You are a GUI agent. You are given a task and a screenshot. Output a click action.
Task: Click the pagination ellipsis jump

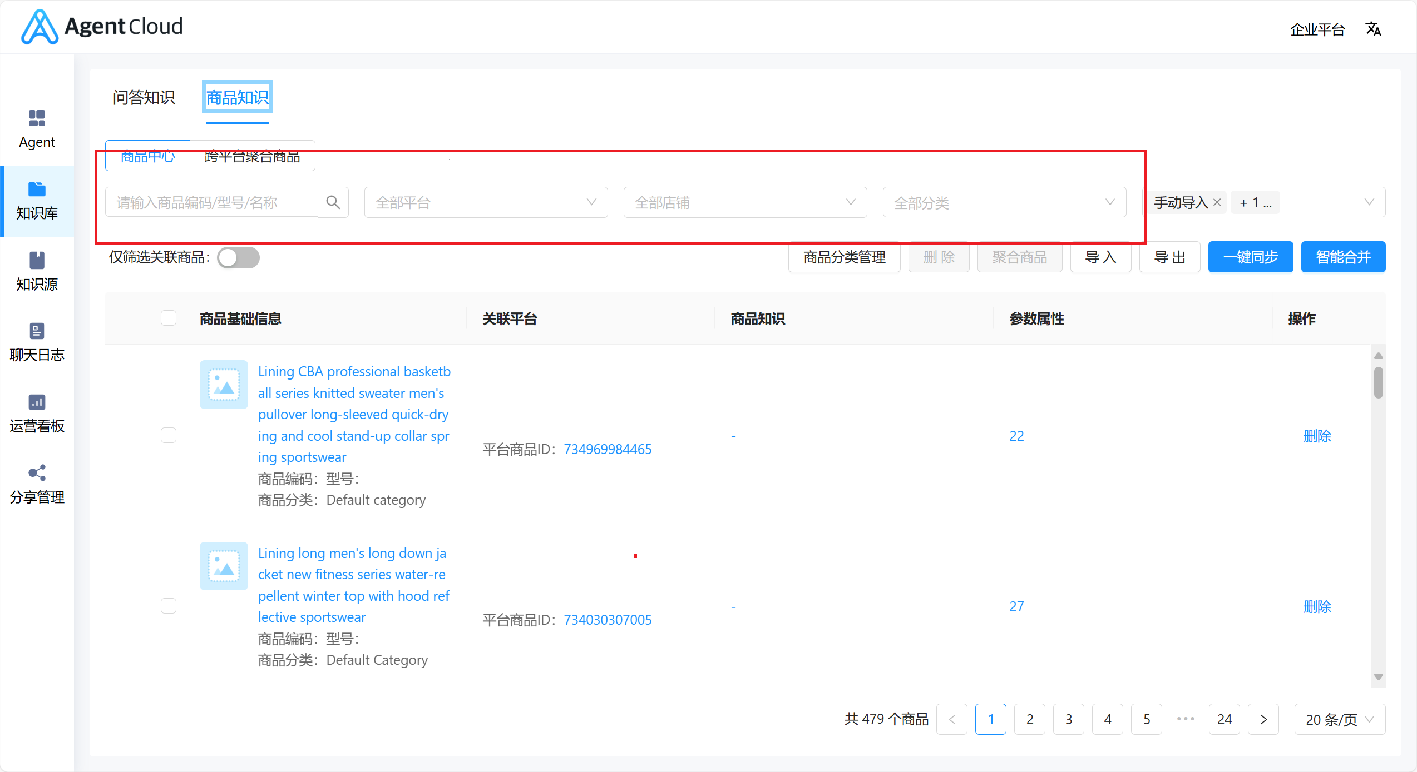1186,719
